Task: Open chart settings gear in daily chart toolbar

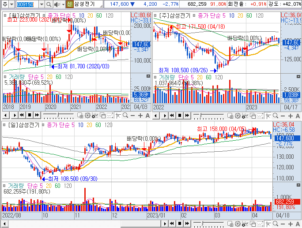Action: coord(238,224)
